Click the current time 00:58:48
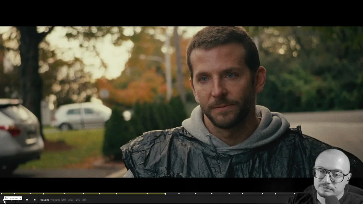 click(x=45, y=200)
